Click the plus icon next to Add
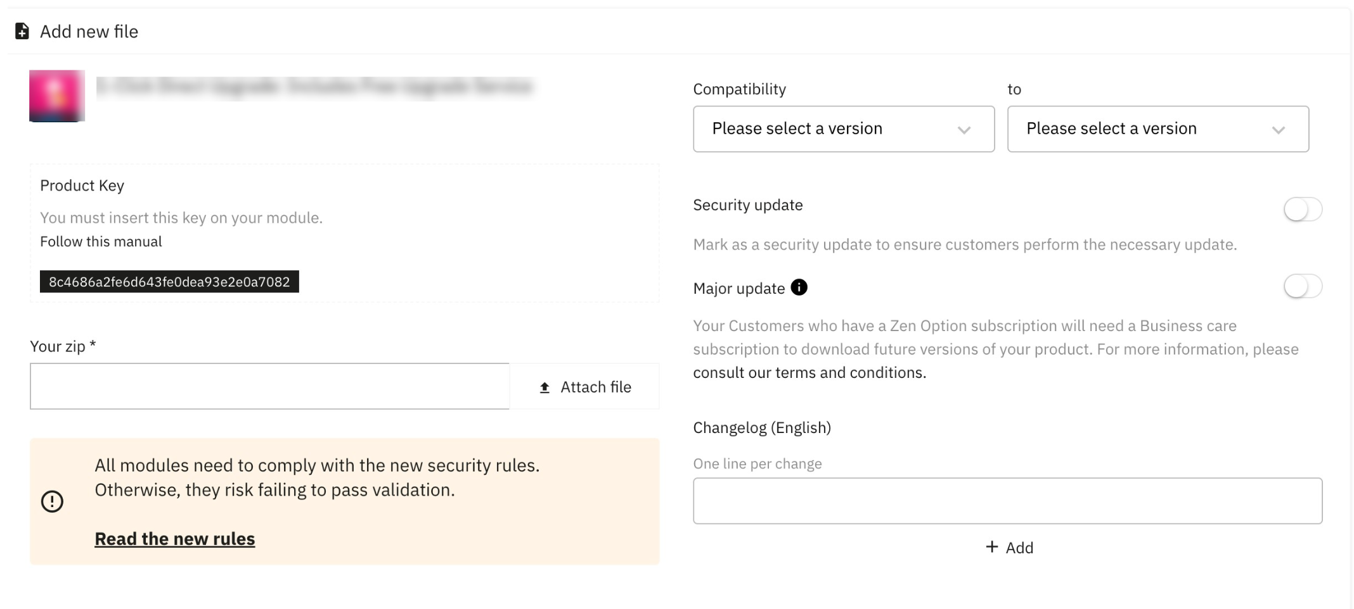Image resolution: width=1354 pixels, height=609 pixels. tap(992, 547)
